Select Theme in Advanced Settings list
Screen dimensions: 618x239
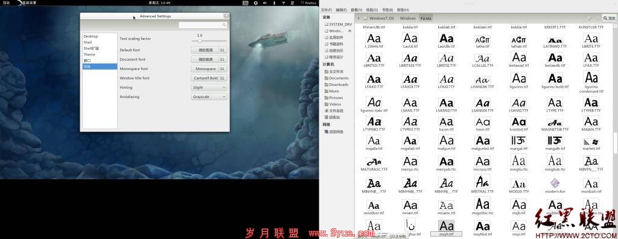(x=89, y=54)
